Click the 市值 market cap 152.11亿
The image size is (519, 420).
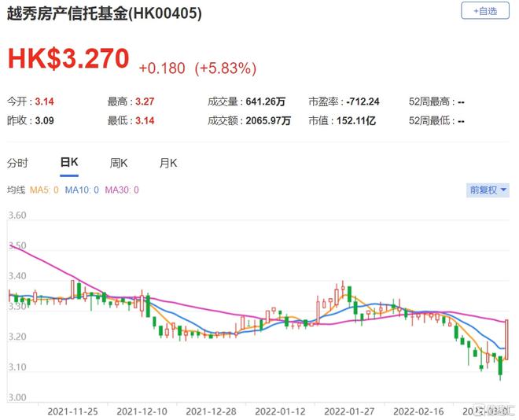pyautogui.click(x=356, y=120)
